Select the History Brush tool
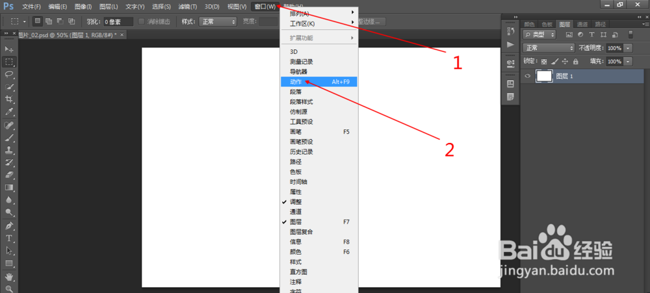This screenshot has height=293, width=650. coord(8,162)
